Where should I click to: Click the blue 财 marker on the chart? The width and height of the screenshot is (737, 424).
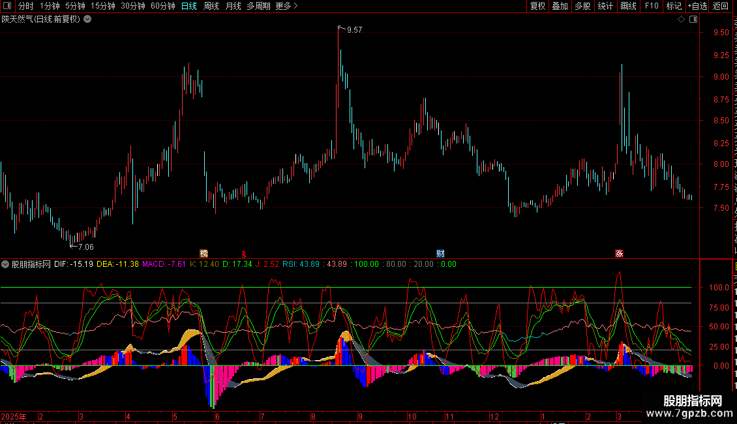441,253
